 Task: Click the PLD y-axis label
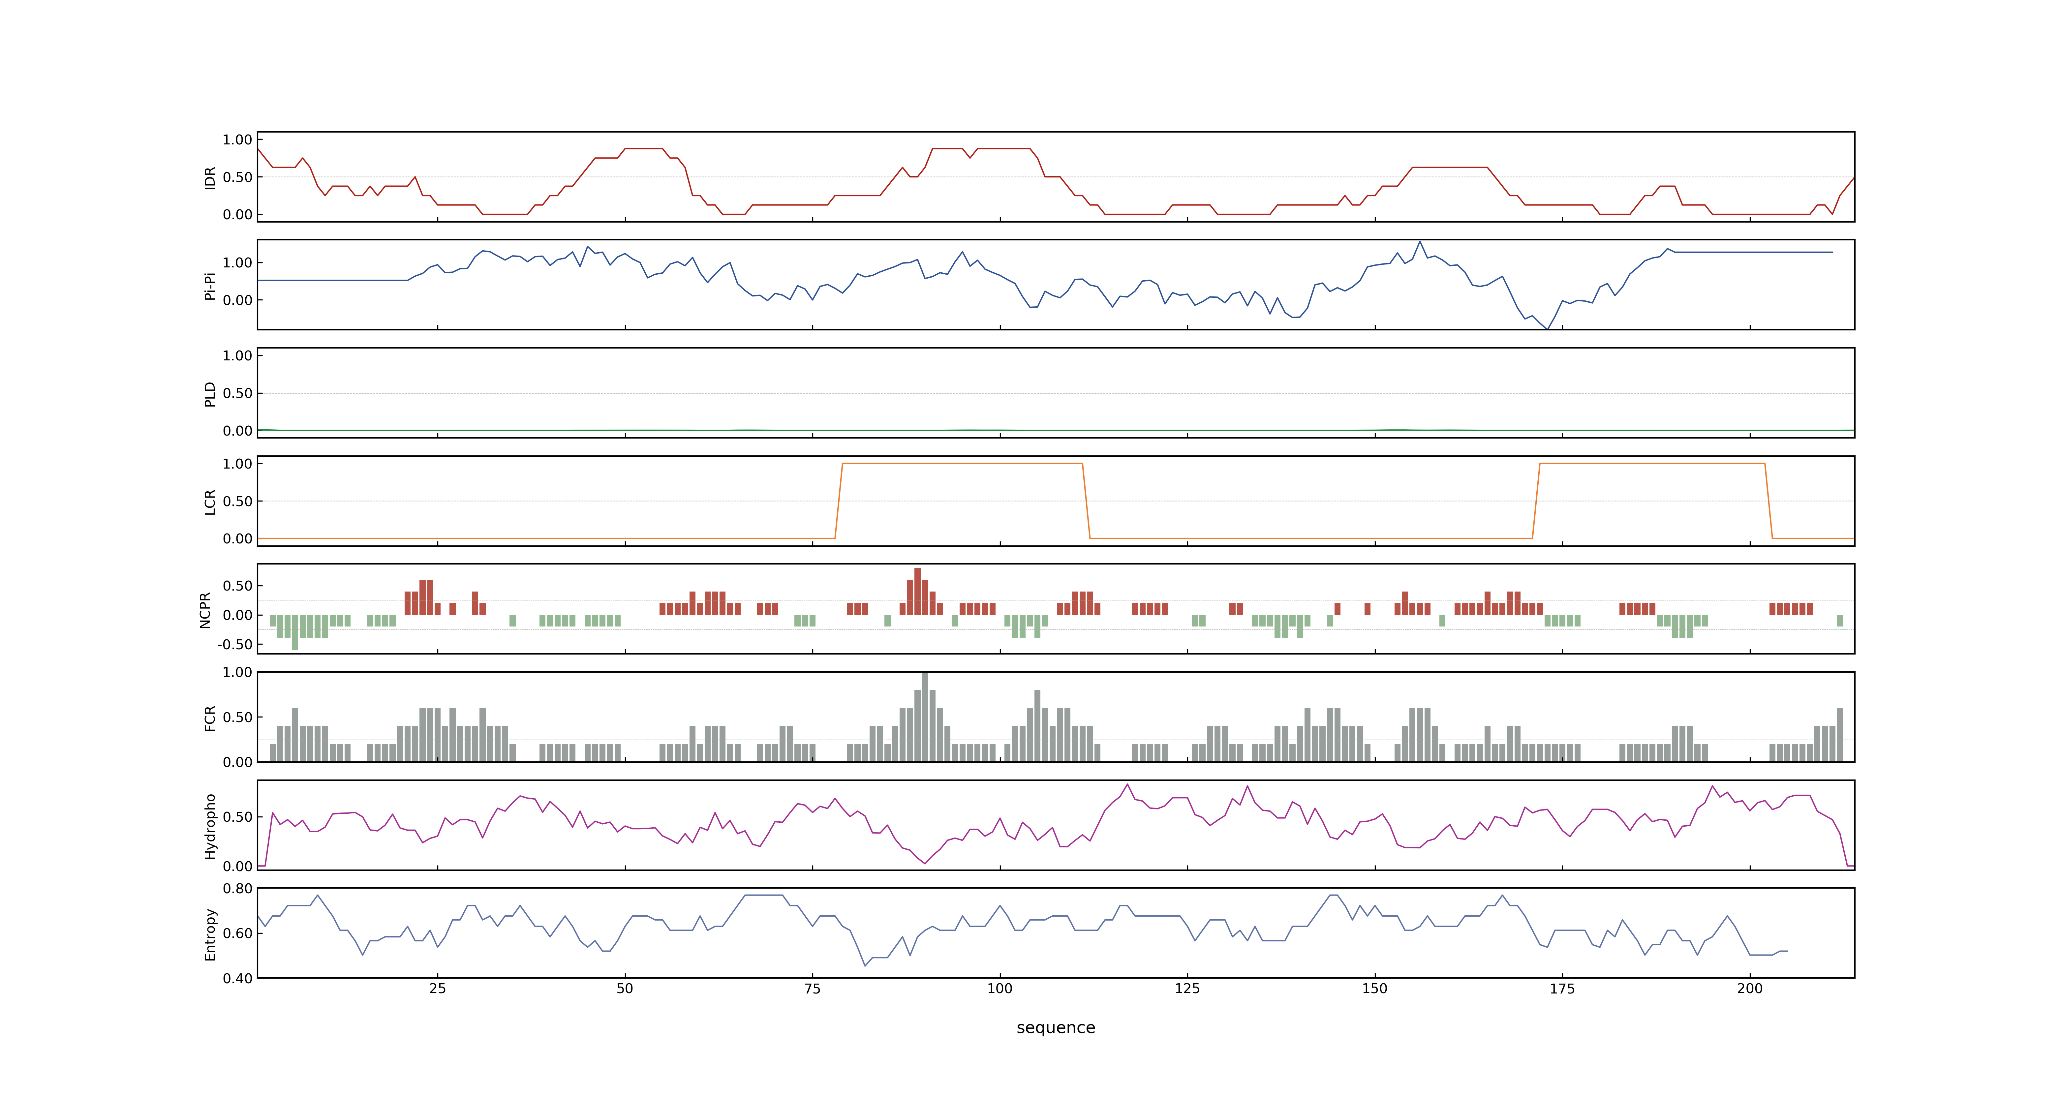tap(210, 393)
